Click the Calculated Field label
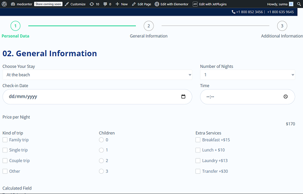The width and height of the screenshot is (303, 194). point(17,188)
